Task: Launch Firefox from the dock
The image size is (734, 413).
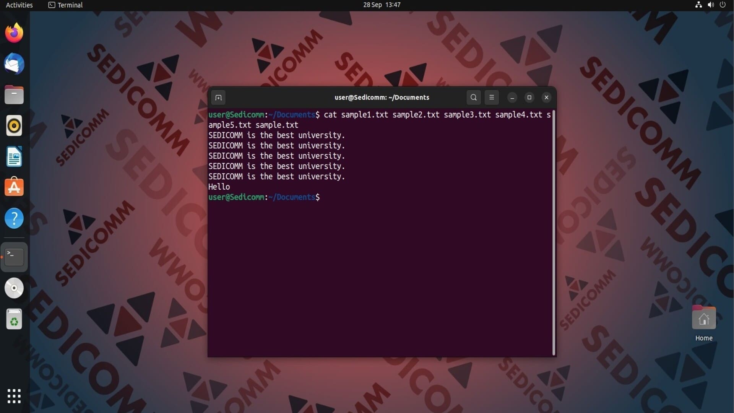Action: pyautogui.click(x=14, y=33)
